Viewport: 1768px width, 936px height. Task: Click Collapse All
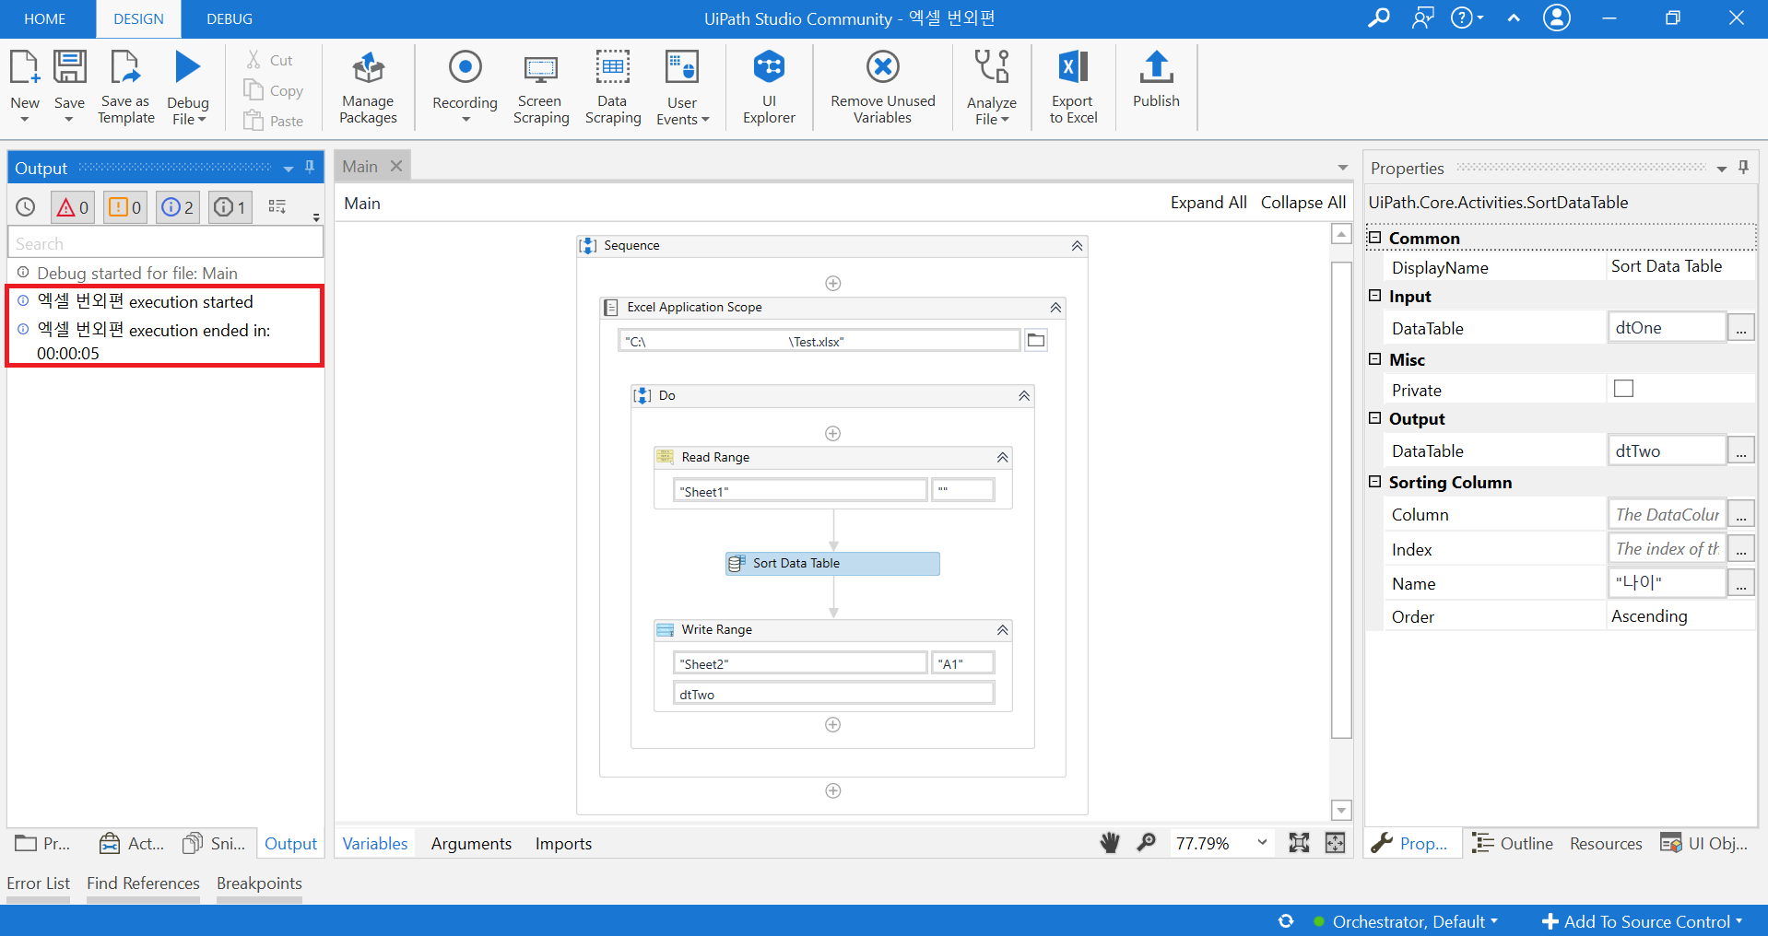tap(1303, 203)
